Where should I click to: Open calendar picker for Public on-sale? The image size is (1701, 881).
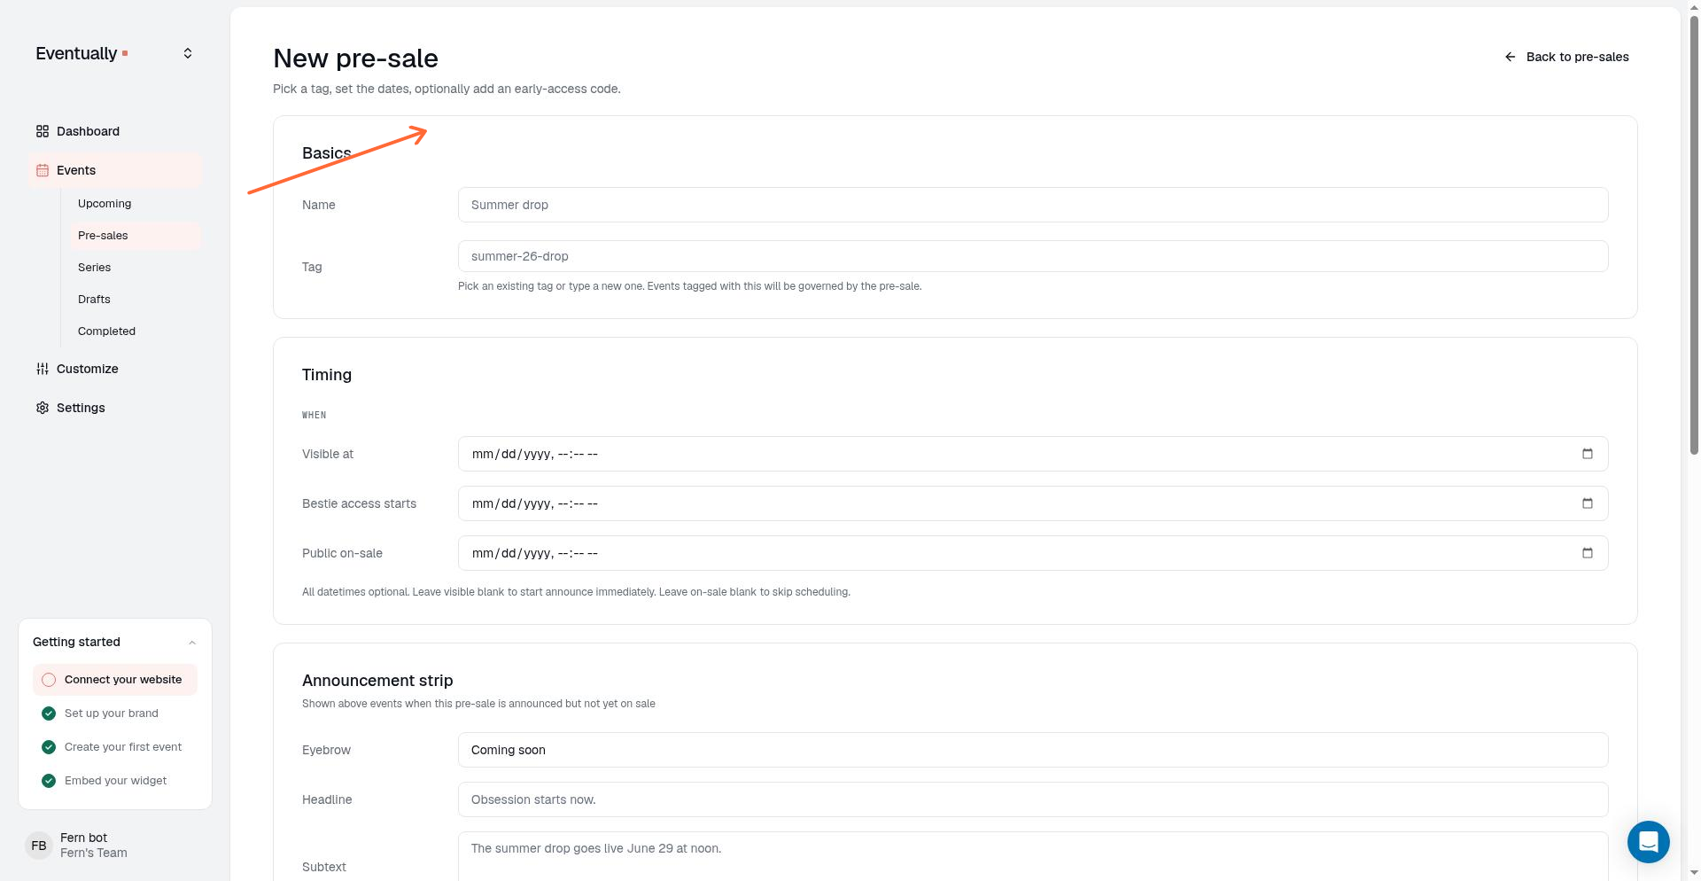coord(1588,553)
